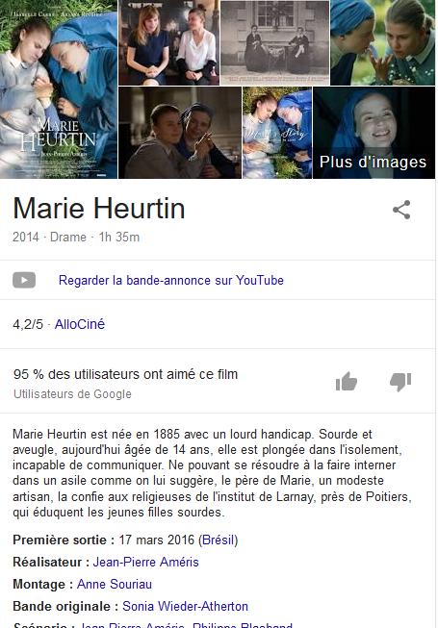Screen dimensions: 438x628
Task: Open composer Sonia Wieder-Atherton link
Action: tap(185, 606)
